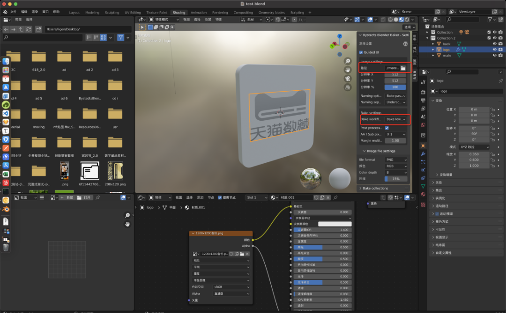This screenshot has height=313, width=506.
Task: Switch to the Geometry Nodes workspace tab
Action: (x=271, y=13)
